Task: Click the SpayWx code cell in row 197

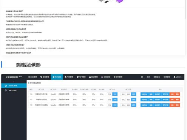Action: 53,100
